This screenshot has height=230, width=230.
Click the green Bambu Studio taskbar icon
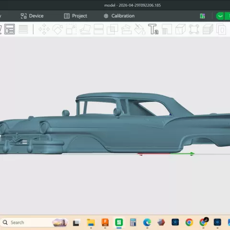click(119, 222)
